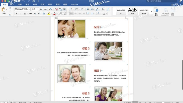Click the Justify alignment icon

(x=84, y=14)
